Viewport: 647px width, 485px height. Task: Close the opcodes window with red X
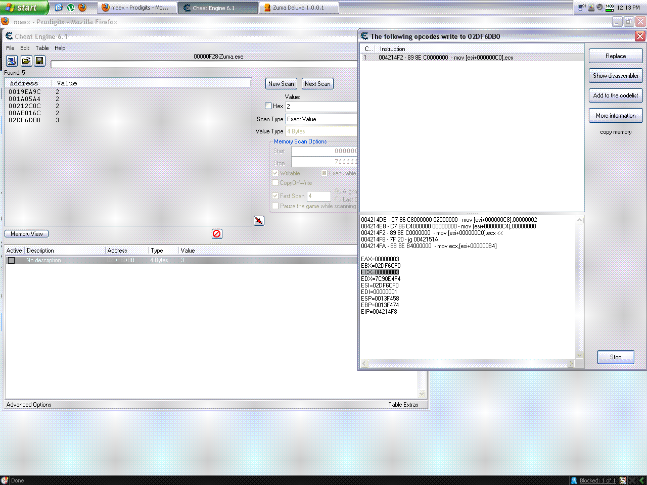640,36
